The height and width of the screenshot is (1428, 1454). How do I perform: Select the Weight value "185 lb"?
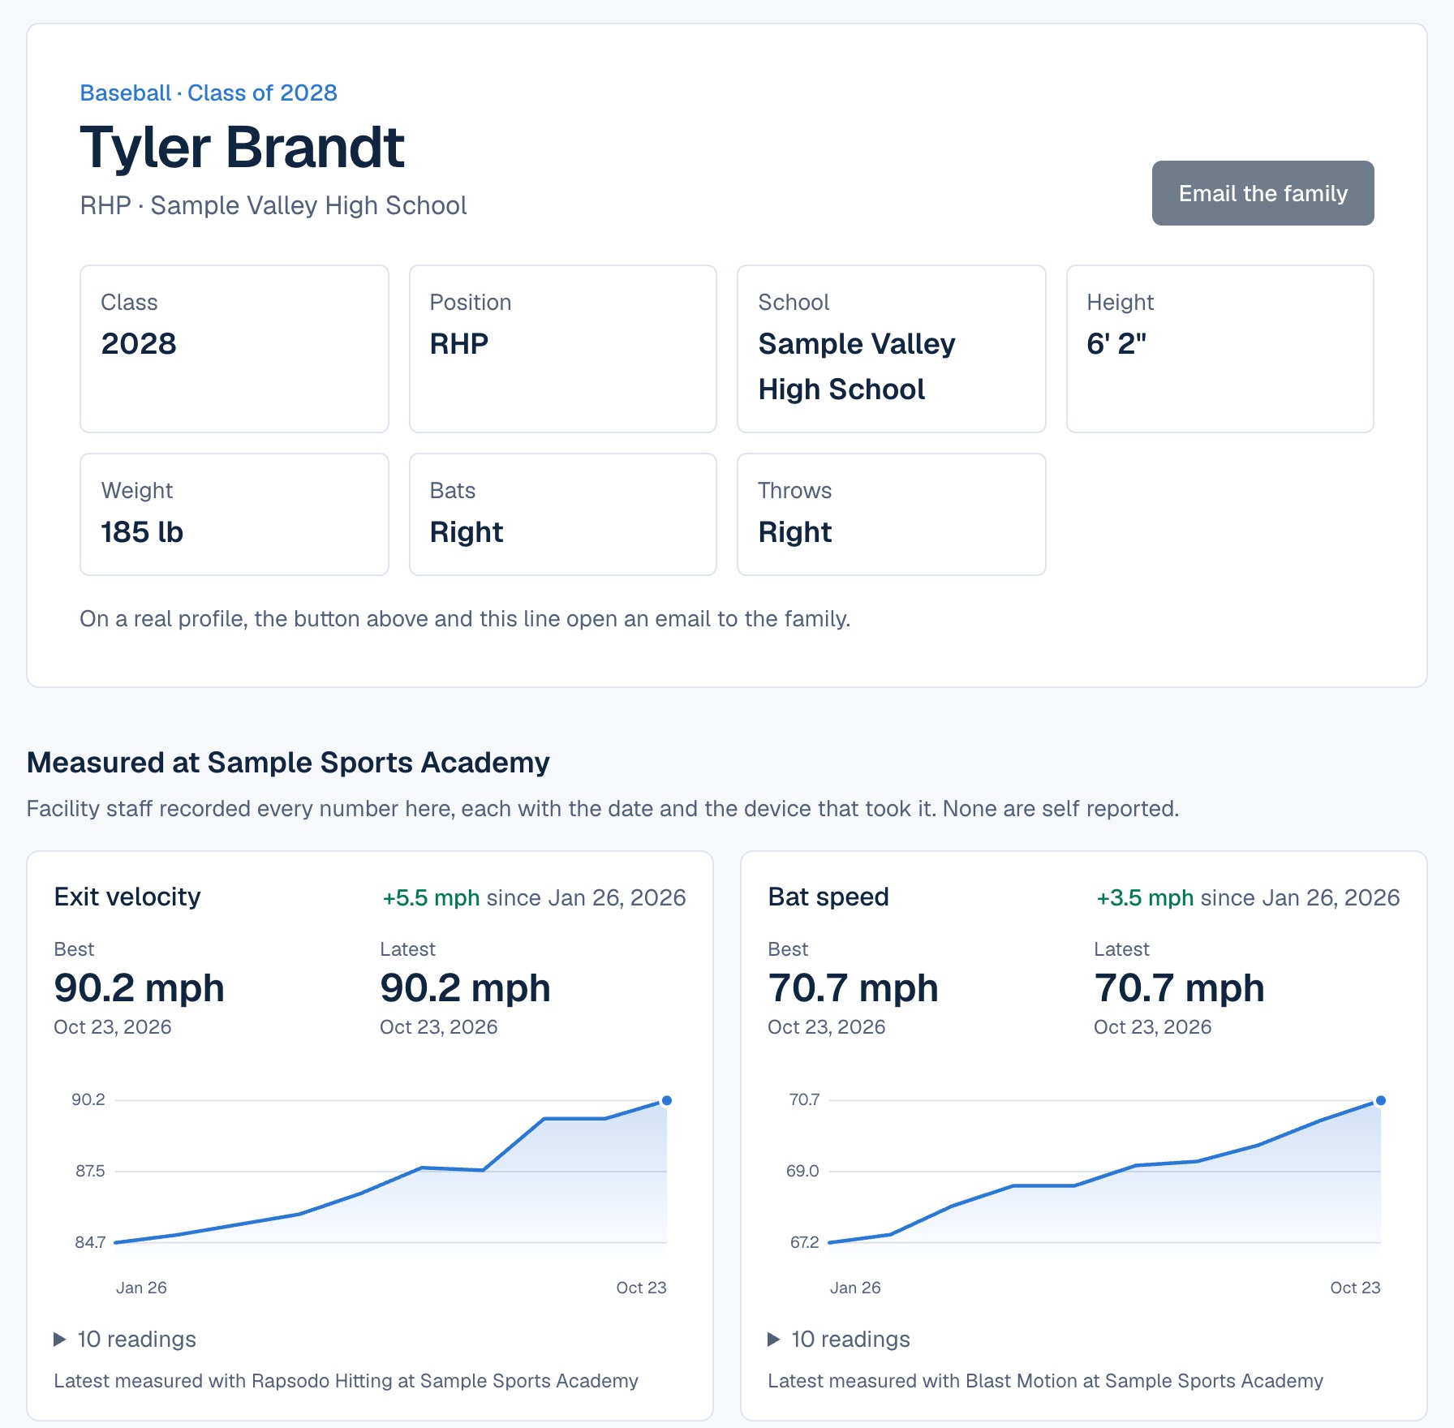pyautogui.click(x=142, y=532)
